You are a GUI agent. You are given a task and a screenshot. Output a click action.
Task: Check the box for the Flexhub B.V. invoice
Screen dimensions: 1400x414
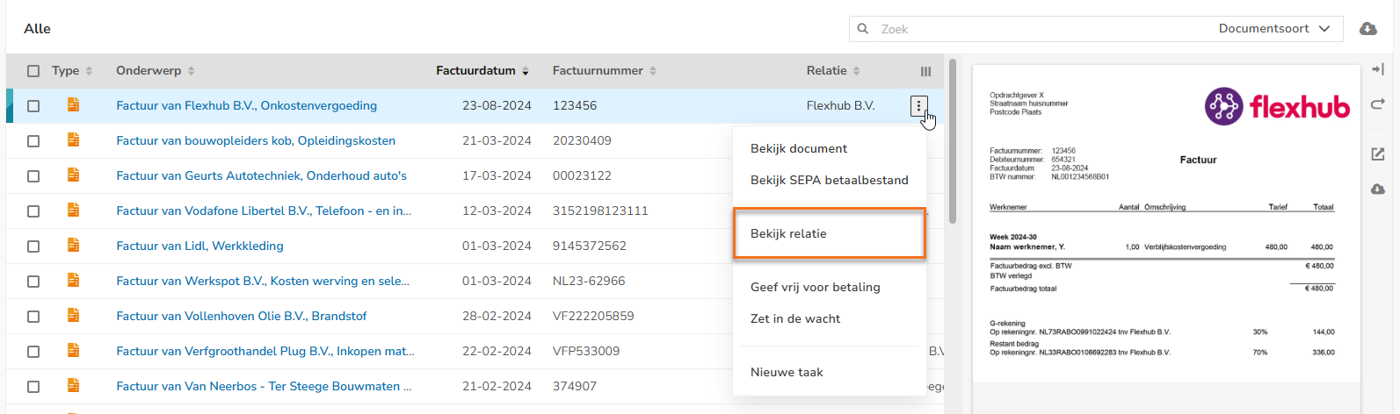click(33, 106)
